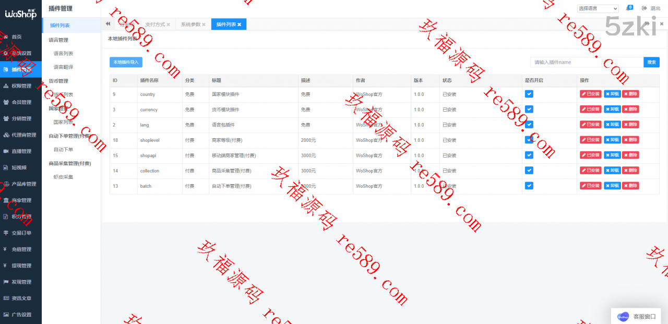The height and width of the screenshot is (324, 668).
Task: Uncheck the enabled box for collection plugin
Action: tap(529, 171)
